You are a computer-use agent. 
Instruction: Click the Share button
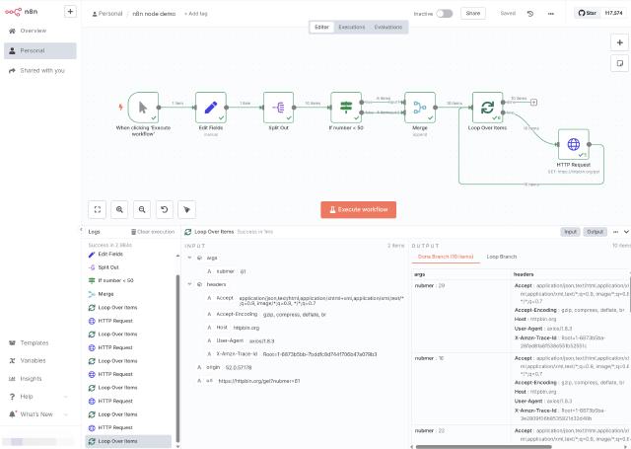click(x=473, y=14)
